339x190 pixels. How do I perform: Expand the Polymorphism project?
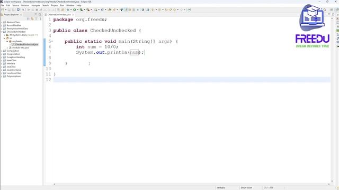point(2,76)
